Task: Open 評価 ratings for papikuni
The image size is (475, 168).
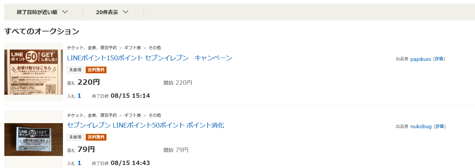Action: (x=439, y=59)
